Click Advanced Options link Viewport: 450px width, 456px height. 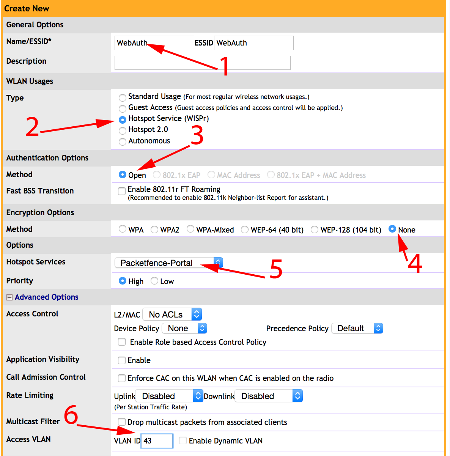click(x=46, y=297)
